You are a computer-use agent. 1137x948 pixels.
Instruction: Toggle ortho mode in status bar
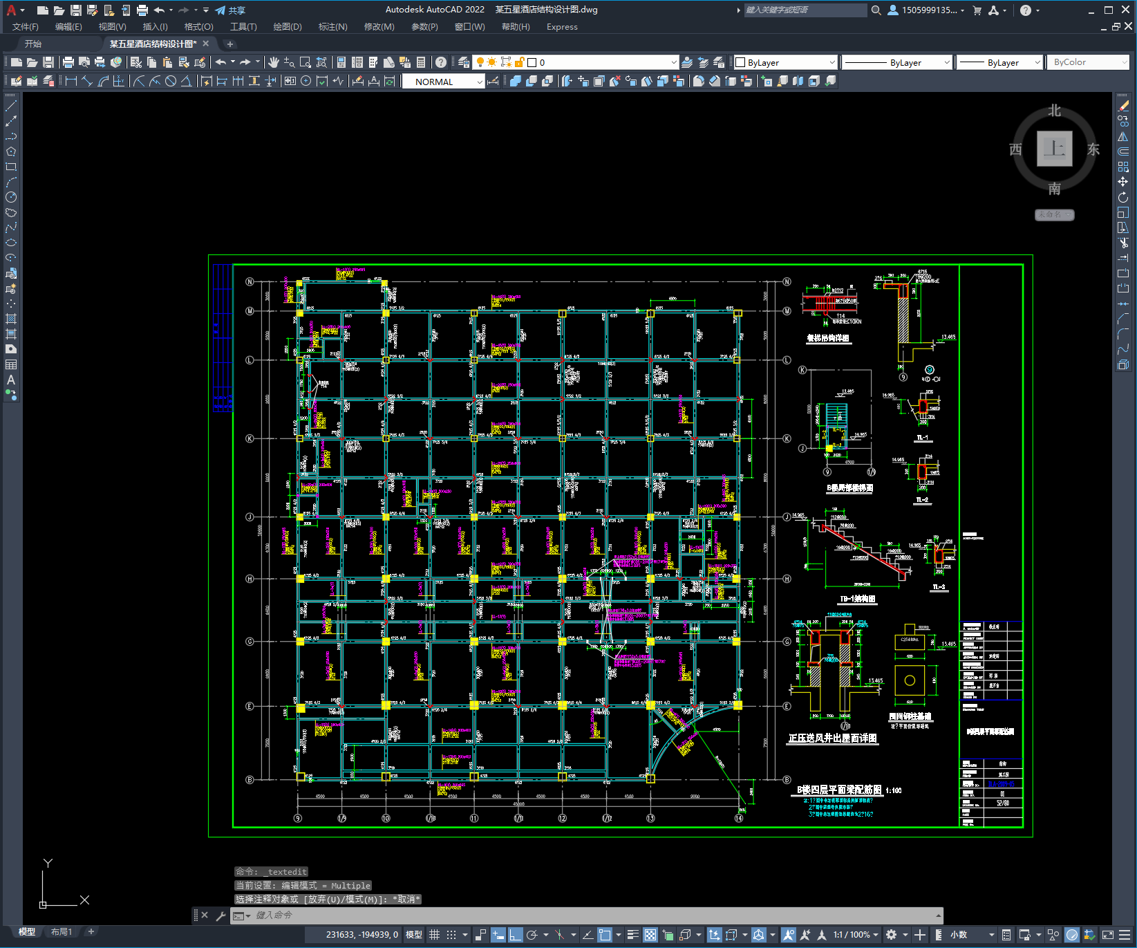tap(515, 935)
